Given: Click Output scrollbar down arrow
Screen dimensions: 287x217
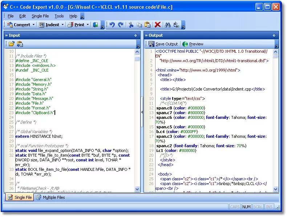Looking at the screenshot, I should click(x=275, y=189).
